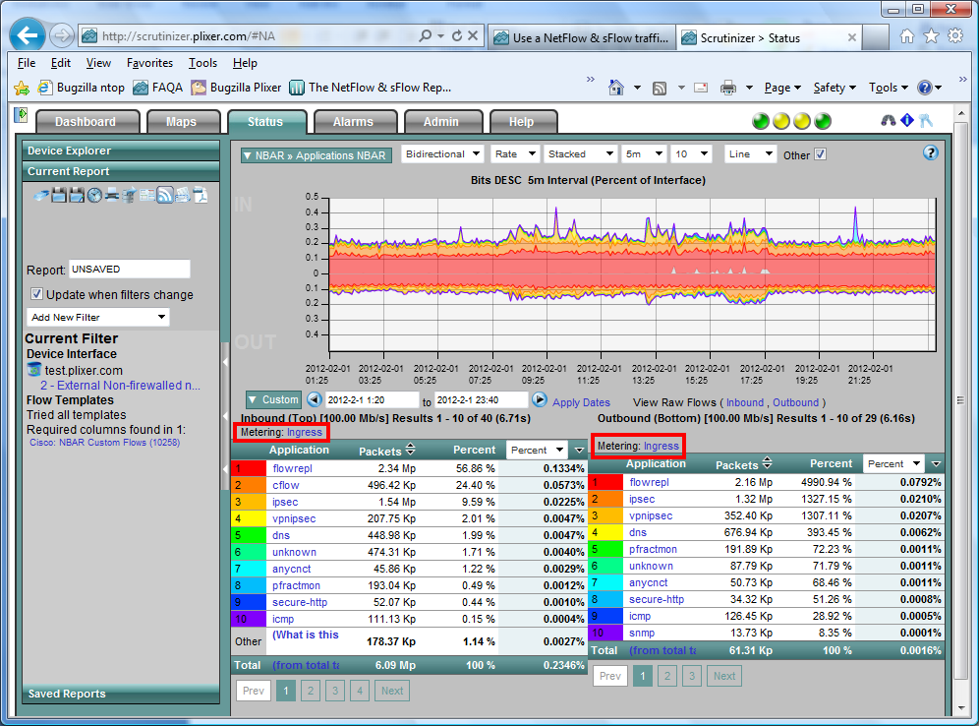Image resolution: width=979 pixels, height=726 pixels.
Task: Advance time range with right arrow button
Action: pos(540,400)
